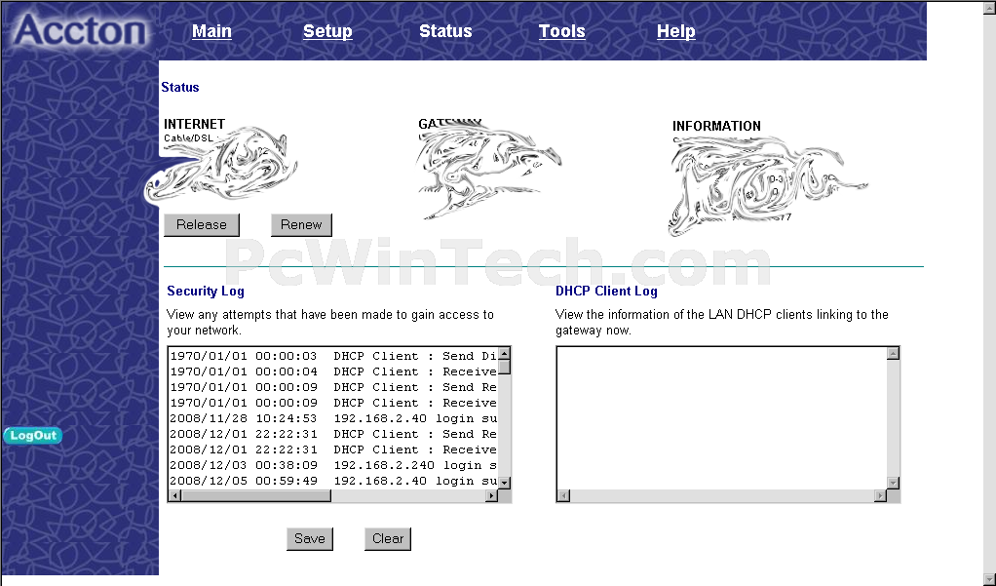Click DHCP Client Log right scroll arrow
This screenshot has height=586, width=996.
(880, 495)
